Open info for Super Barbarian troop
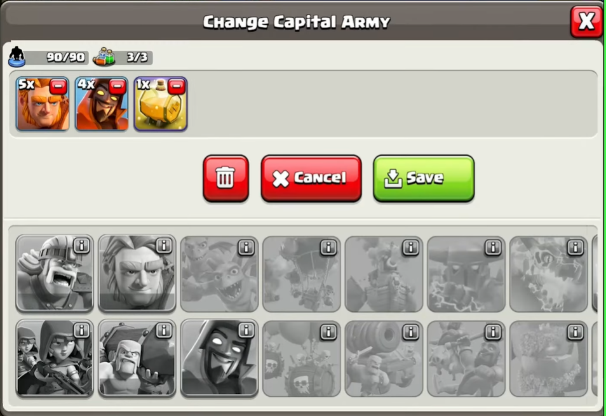Screen dimensions: 606x416 (81, 246)
